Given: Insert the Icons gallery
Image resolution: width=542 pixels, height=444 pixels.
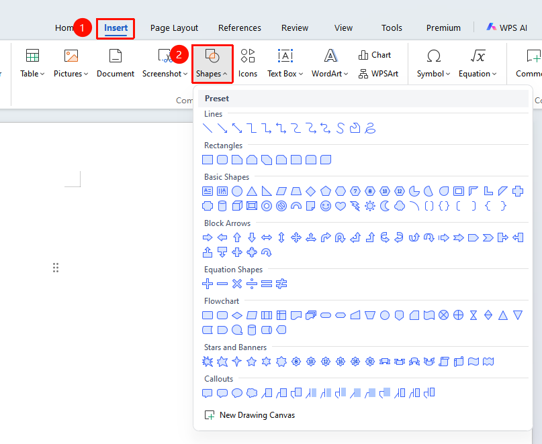Looking at the screenshot, I should pyautogui.click(x=248, y=64).
